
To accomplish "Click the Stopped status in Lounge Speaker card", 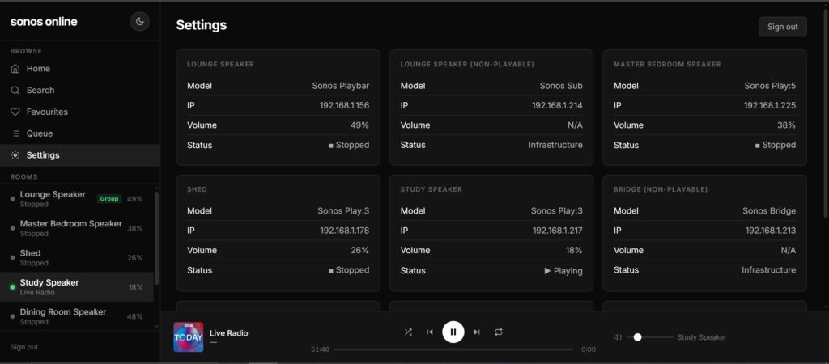I will point(349,145).
